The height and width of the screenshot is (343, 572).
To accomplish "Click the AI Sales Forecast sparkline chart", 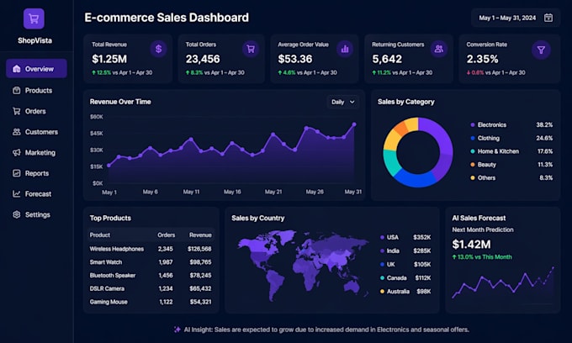I will pyautogui.click(x=503, y=282).
